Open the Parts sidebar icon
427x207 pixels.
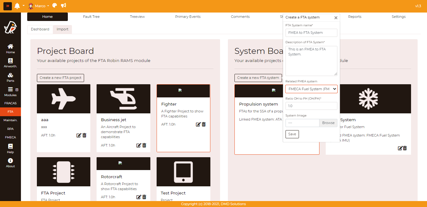(x=10, y=77)
